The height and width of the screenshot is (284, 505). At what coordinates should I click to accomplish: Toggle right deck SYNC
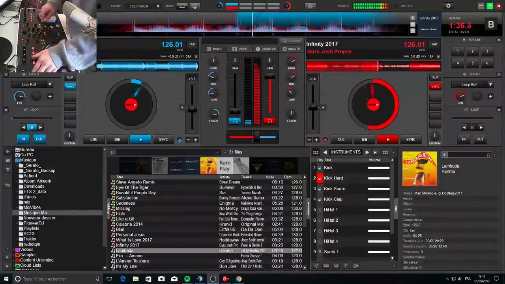coord(411,139)
